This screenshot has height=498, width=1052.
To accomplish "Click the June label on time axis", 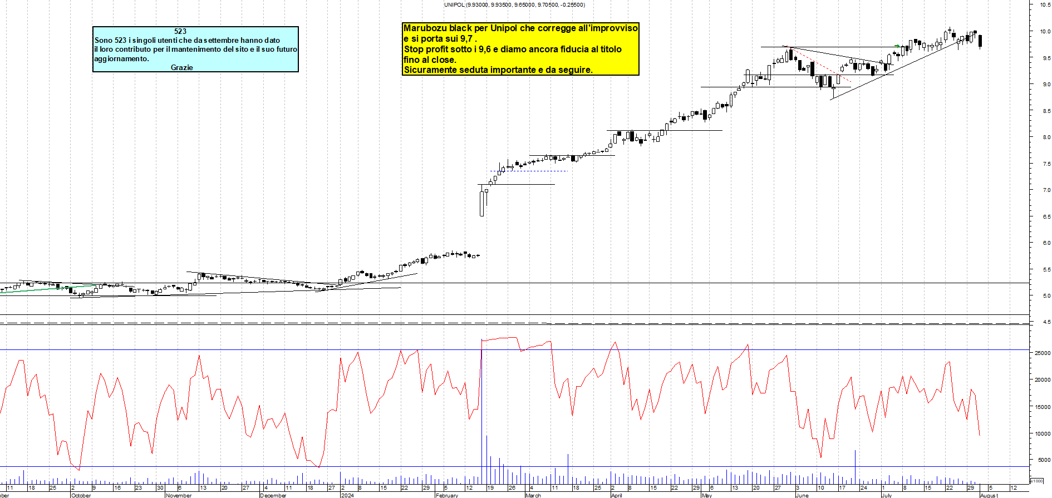I will (802, 495).
